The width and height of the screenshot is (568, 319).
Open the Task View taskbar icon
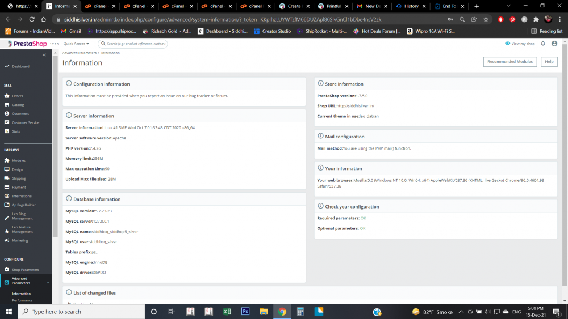click(x=172, y=312)
